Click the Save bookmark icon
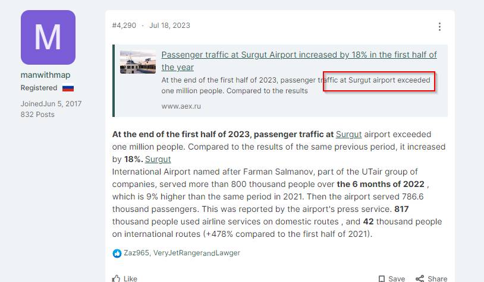The height and width of the screenshot is (282, 484). 382,278
